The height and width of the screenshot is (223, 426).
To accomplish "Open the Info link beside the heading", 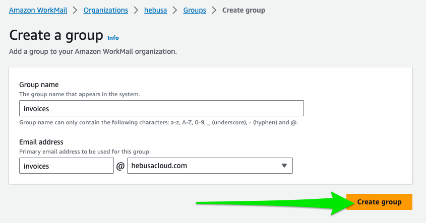I will pyautogui.click(x=113, y=38).
